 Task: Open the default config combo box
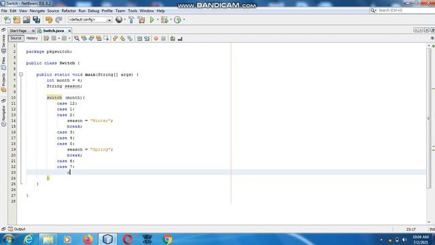click(x=90, y=20)
